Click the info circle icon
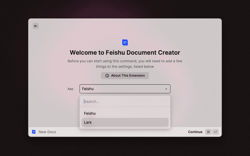 [x=107, y=76]
